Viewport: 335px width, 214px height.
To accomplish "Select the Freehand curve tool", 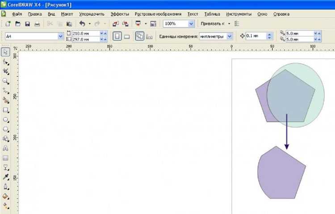I will coord(5,91).
